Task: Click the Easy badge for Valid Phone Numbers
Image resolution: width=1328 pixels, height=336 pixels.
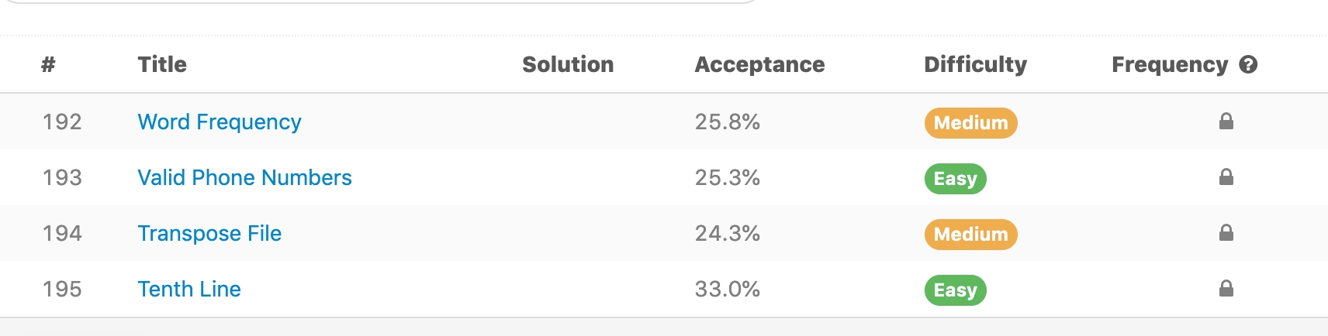Action: click(x=955, y=179)
